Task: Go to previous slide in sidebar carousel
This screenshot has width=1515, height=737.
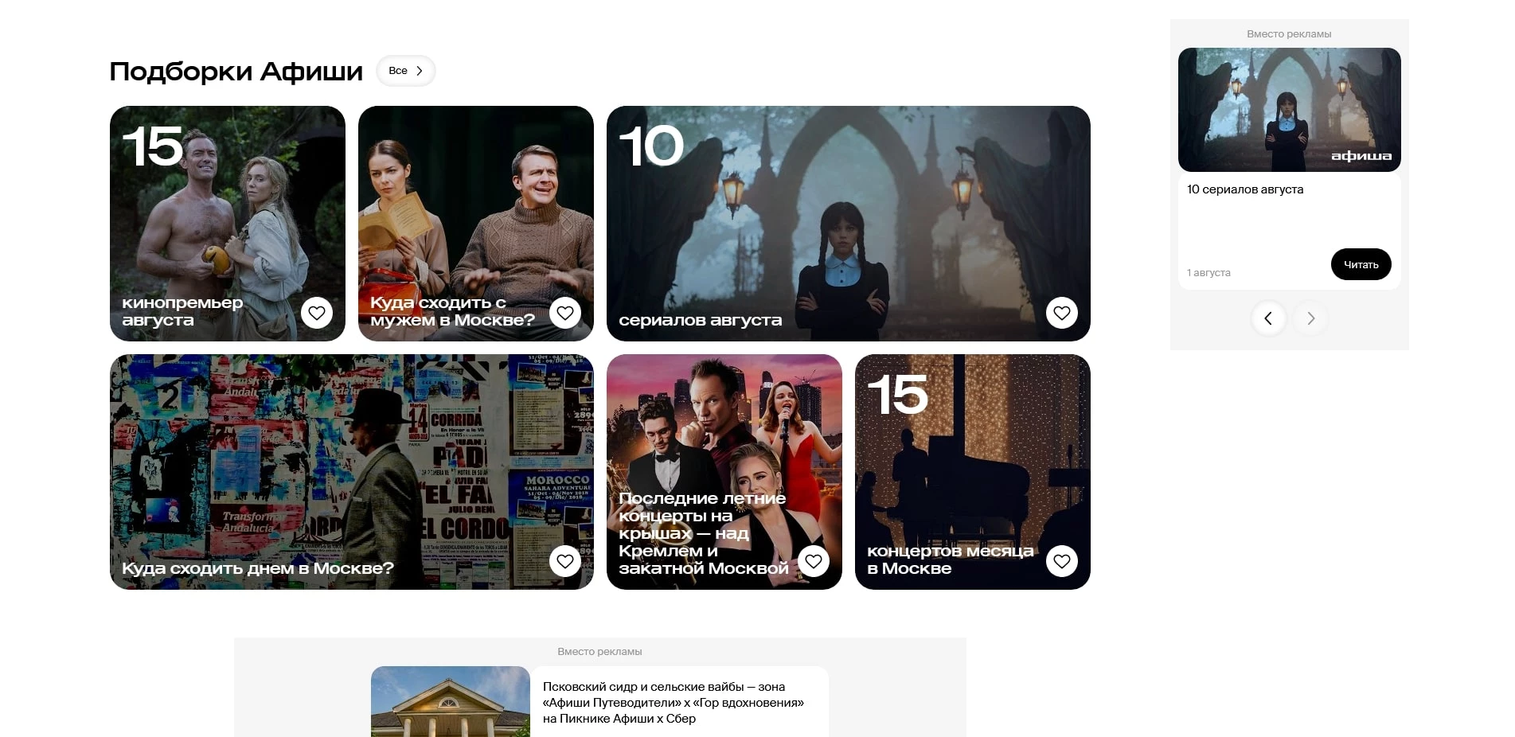Action: coord(1268,318)
